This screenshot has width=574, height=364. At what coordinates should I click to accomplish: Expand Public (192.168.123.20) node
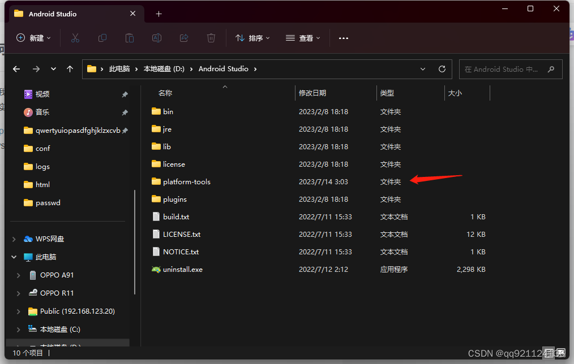pos(18,311)
